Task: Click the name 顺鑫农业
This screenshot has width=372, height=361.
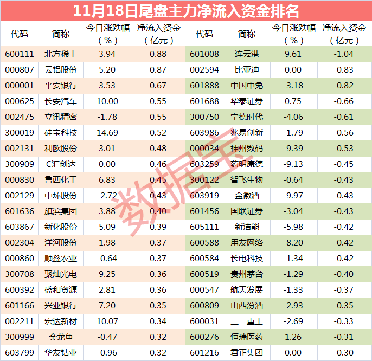Action: (x=61, y=259)
